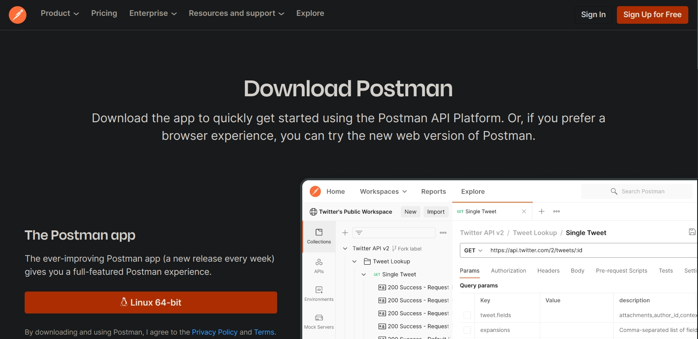The image size is (698, 339).
Task: Collapse the Single Tweet request examples
Action: [364, 274]
